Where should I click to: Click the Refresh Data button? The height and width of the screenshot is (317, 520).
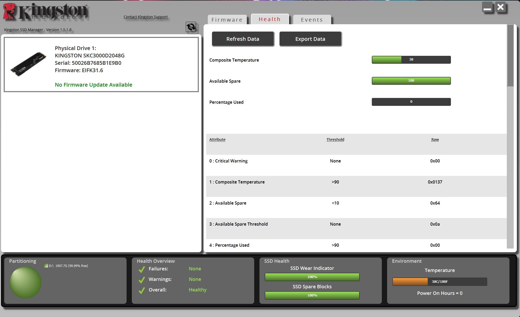[x=243, y=39]
